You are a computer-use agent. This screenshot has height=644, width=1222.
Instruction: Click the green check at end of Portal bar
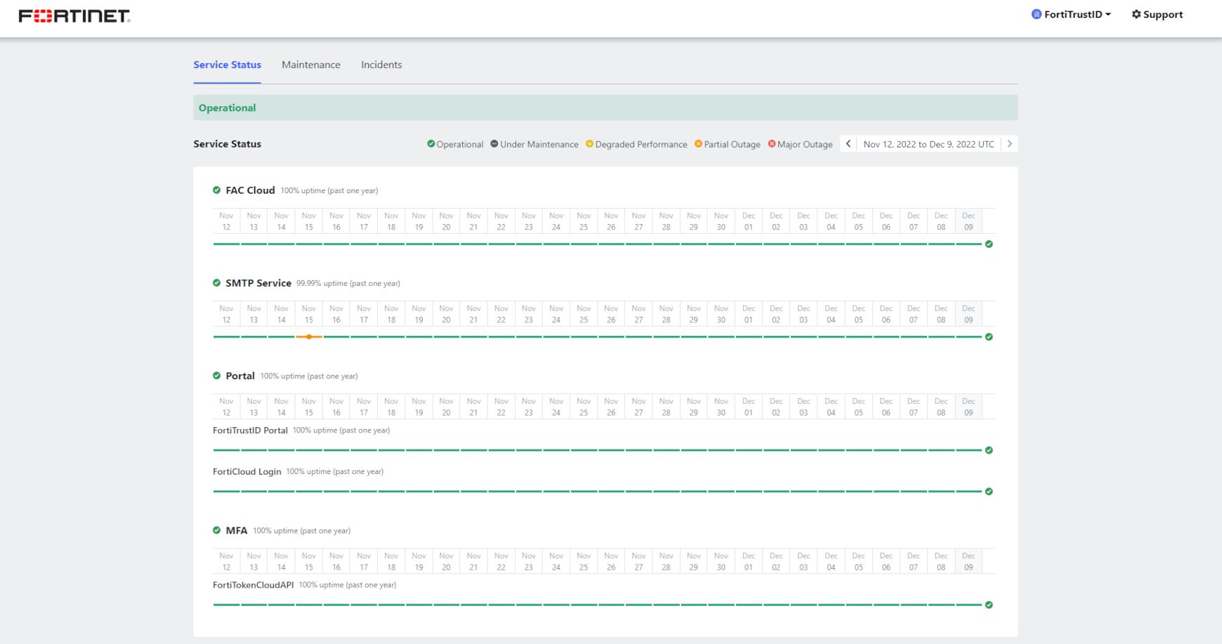pyautogui.click(x=989, y=450)
